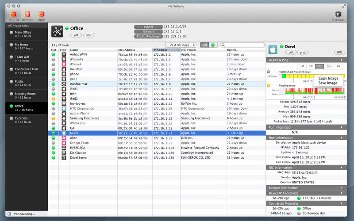Viewport: 354px width, 221px height.
Task: Click the pdf button under Office
Action: coord(76,35)
